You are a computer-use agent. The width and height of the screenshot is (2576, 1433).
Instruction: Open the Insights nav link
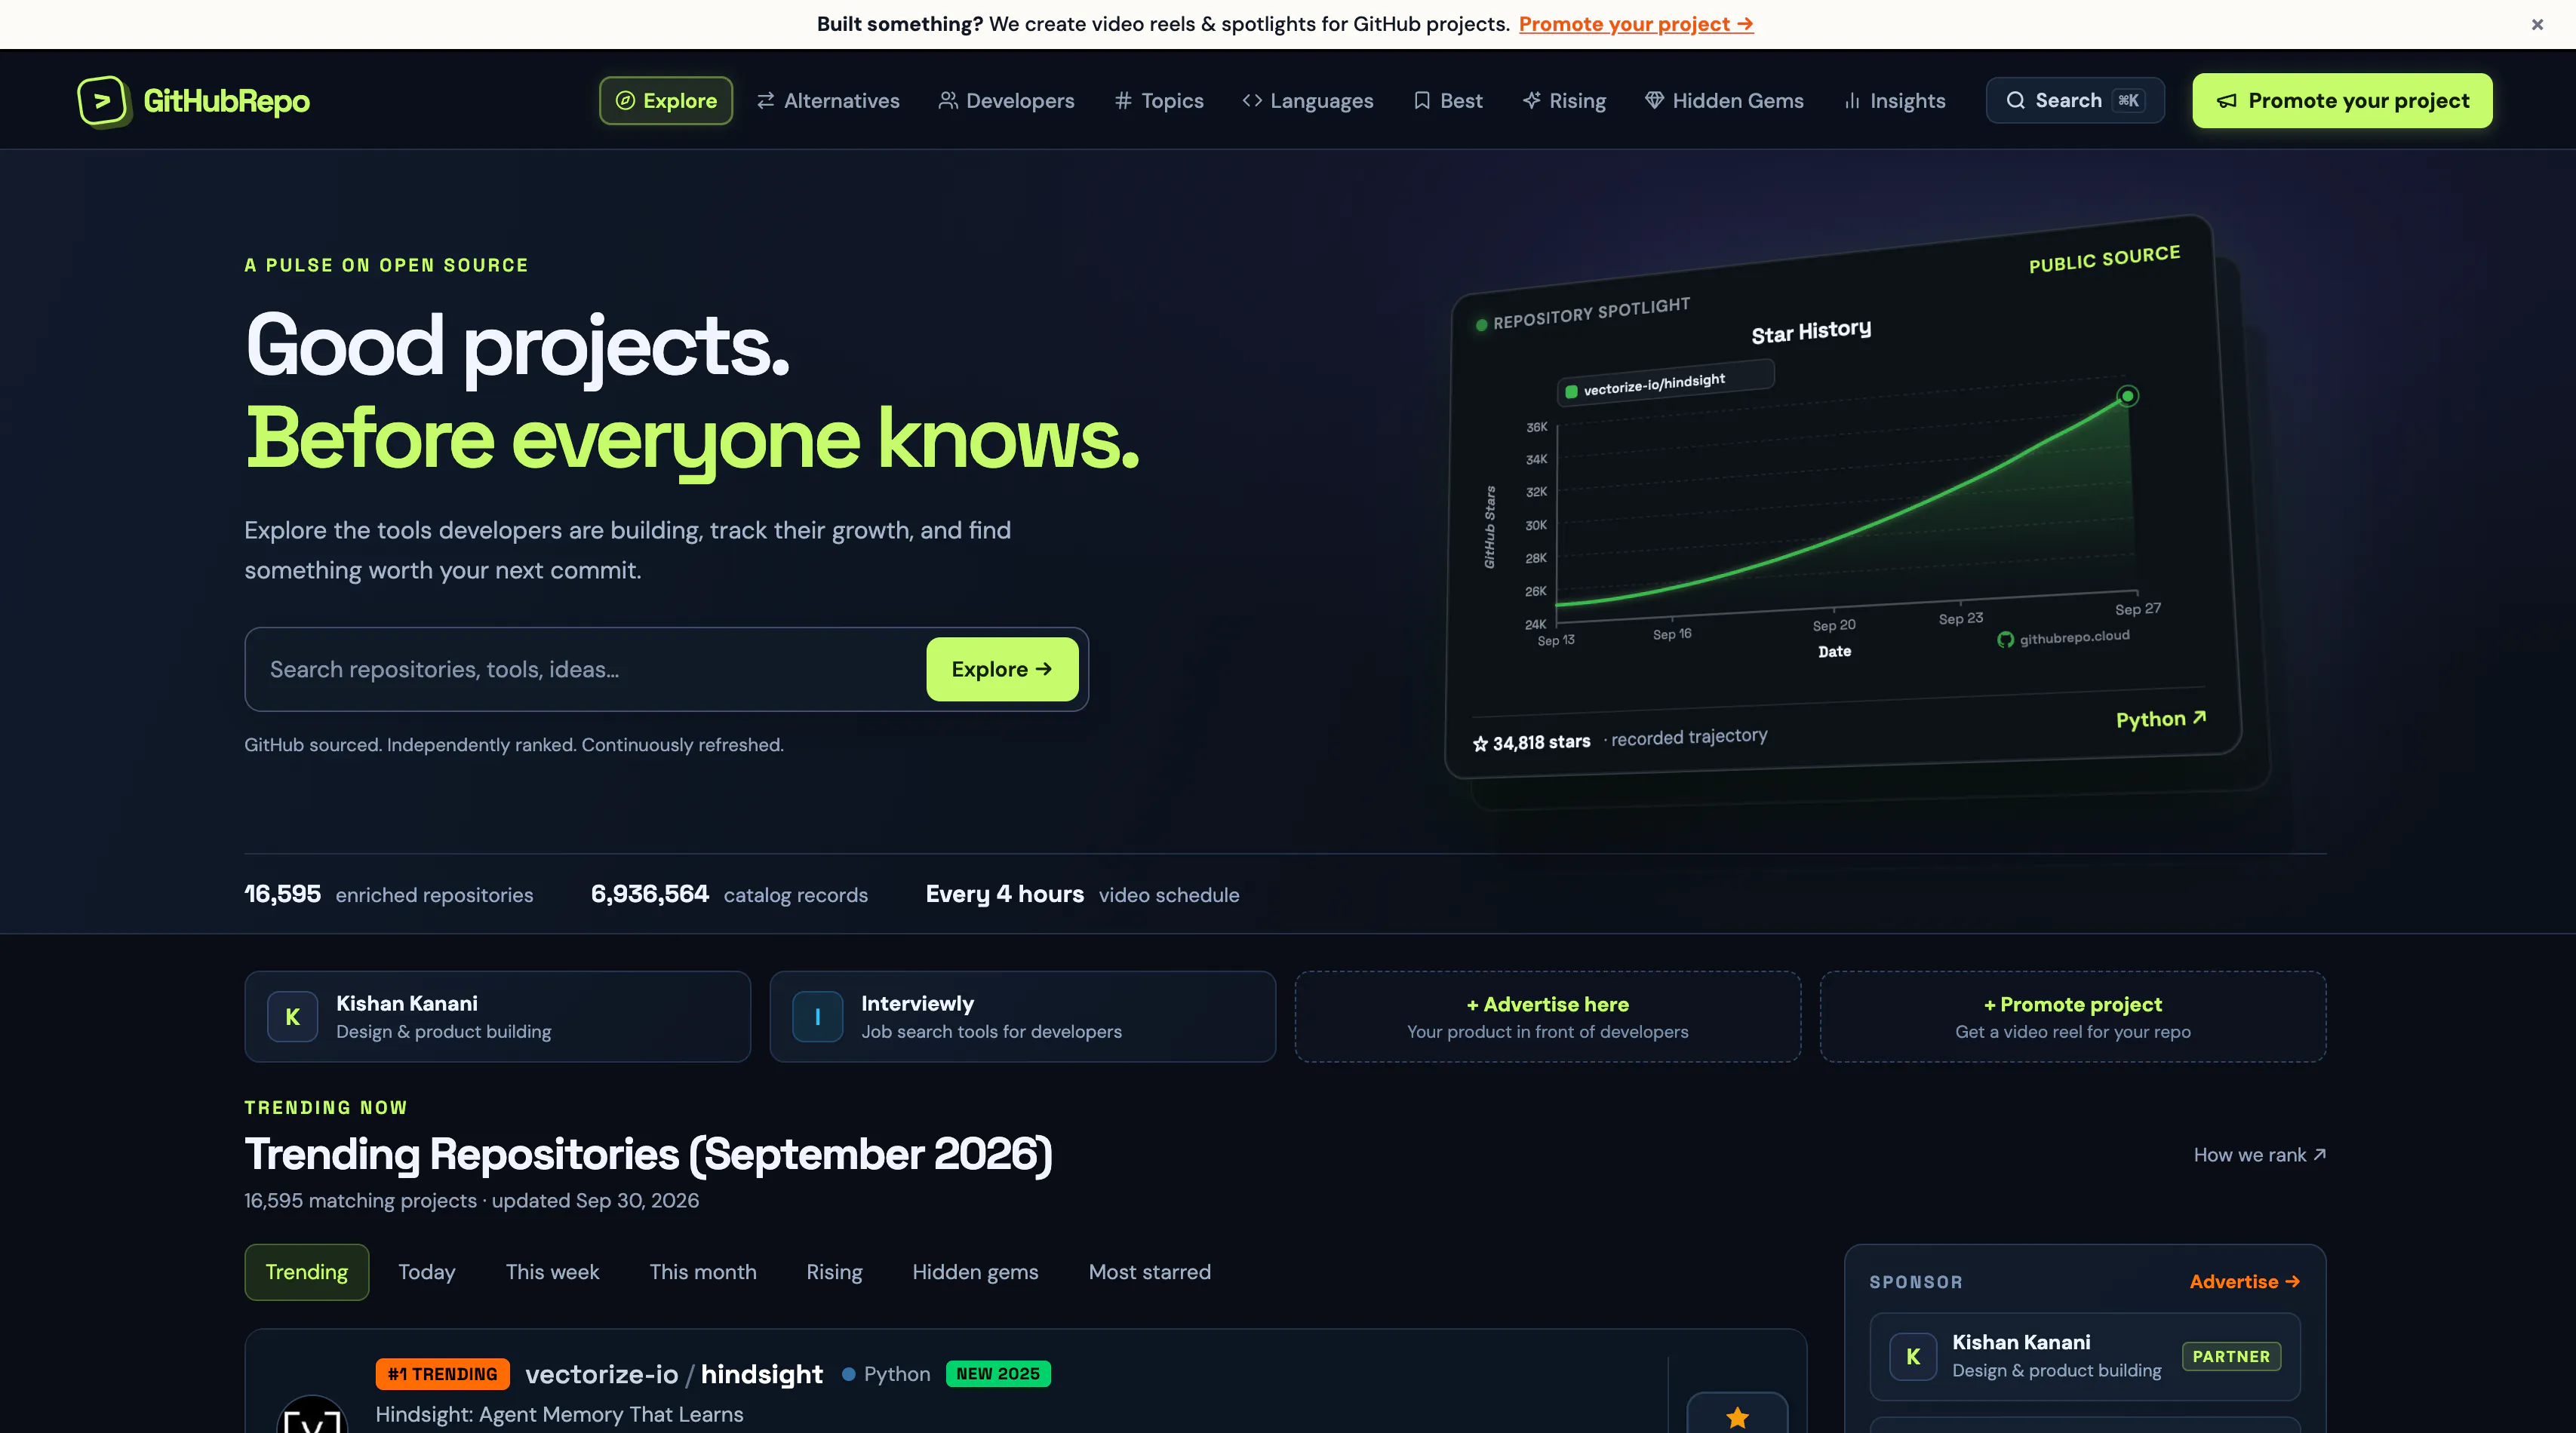click(1895, 101)
